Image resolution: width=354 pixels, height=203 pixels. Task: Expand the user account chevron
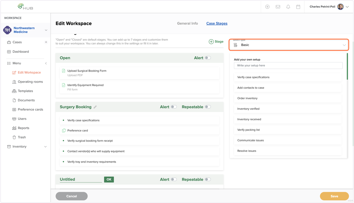click(x=347, y=7)
